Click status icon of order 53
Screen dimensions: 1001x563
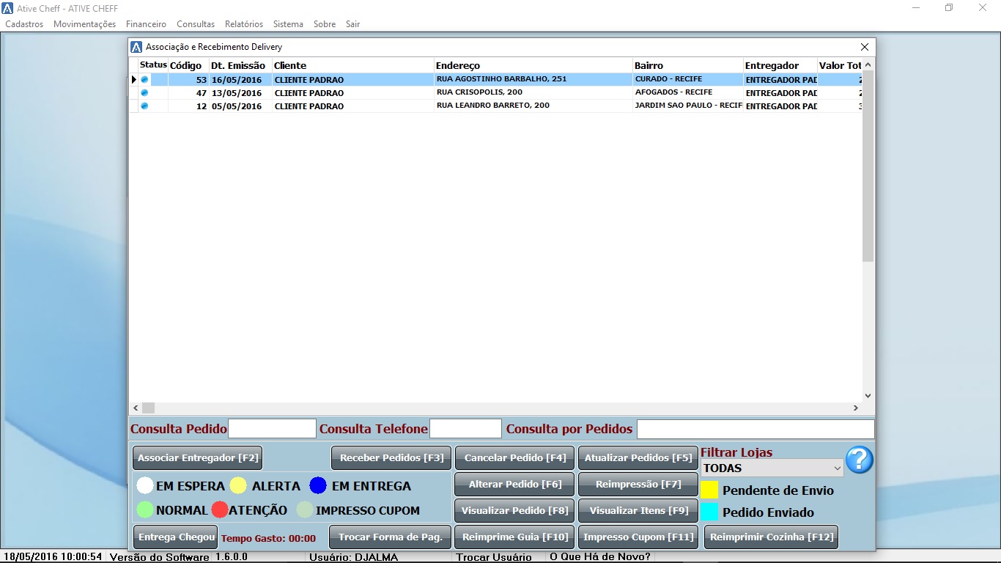144,79
